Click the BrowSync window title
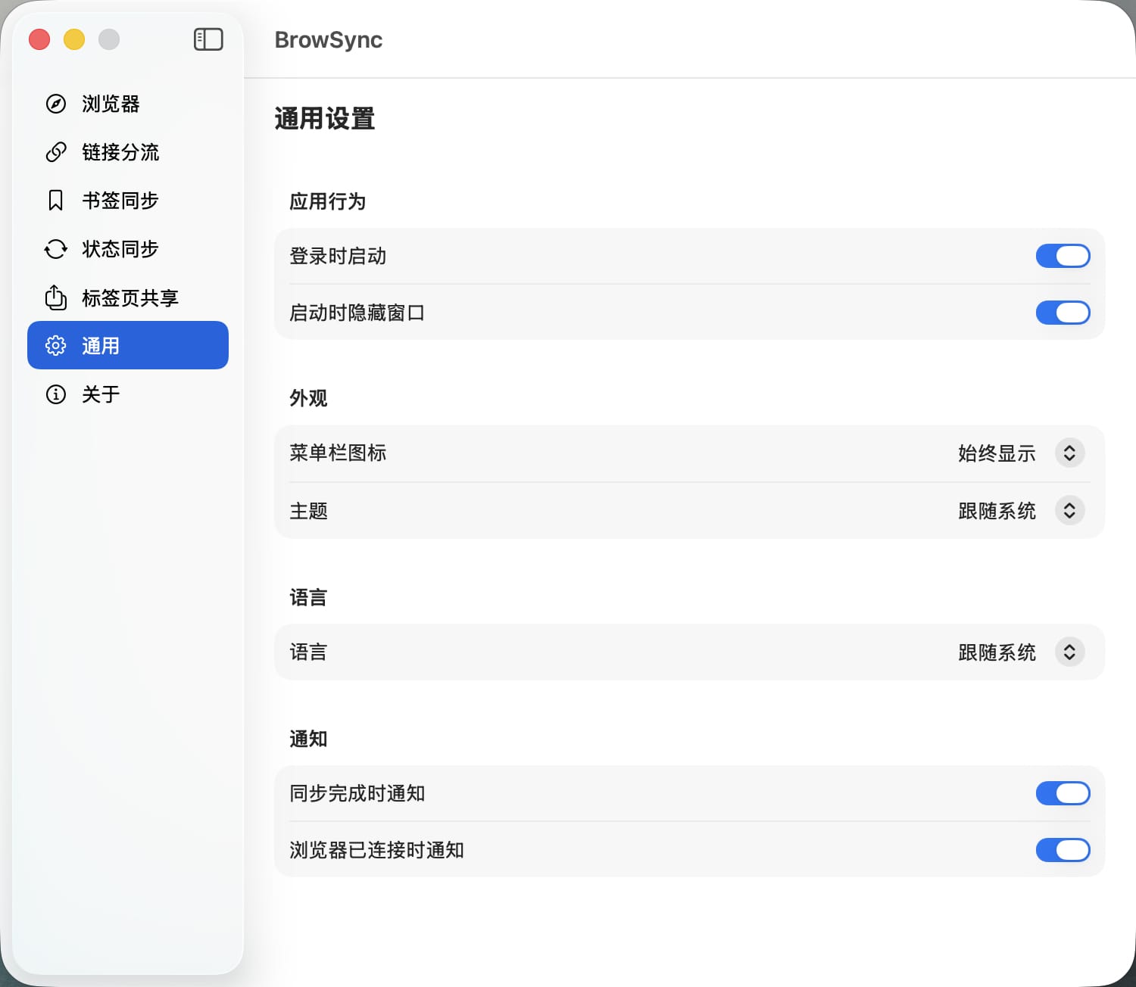1136x987 pixels. tap(329, 39)
